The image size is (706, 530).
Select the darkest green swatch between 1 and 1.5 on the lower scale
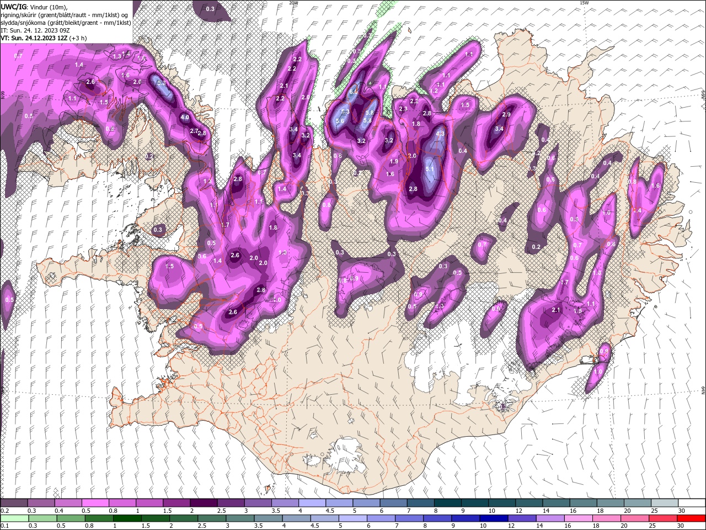(127, 518)
